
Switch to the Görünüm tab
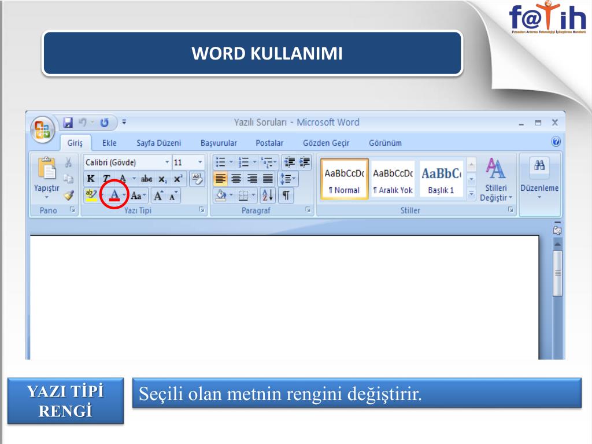(385, 143)
